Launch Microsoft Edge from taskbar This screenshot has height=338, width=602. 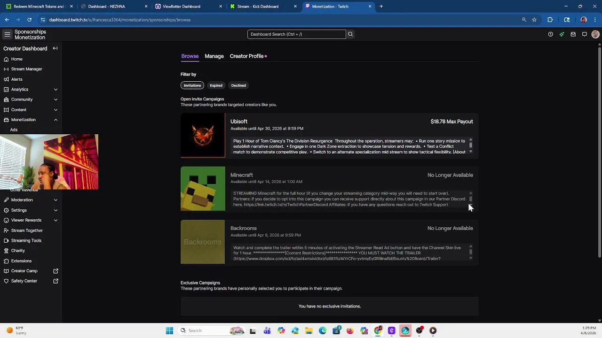(x=323, y=330)
